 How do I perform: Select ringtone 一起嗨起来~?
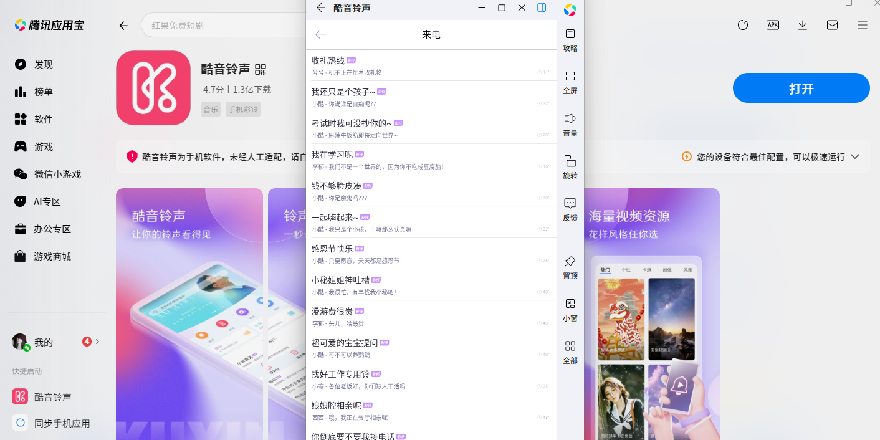point(431,222)
